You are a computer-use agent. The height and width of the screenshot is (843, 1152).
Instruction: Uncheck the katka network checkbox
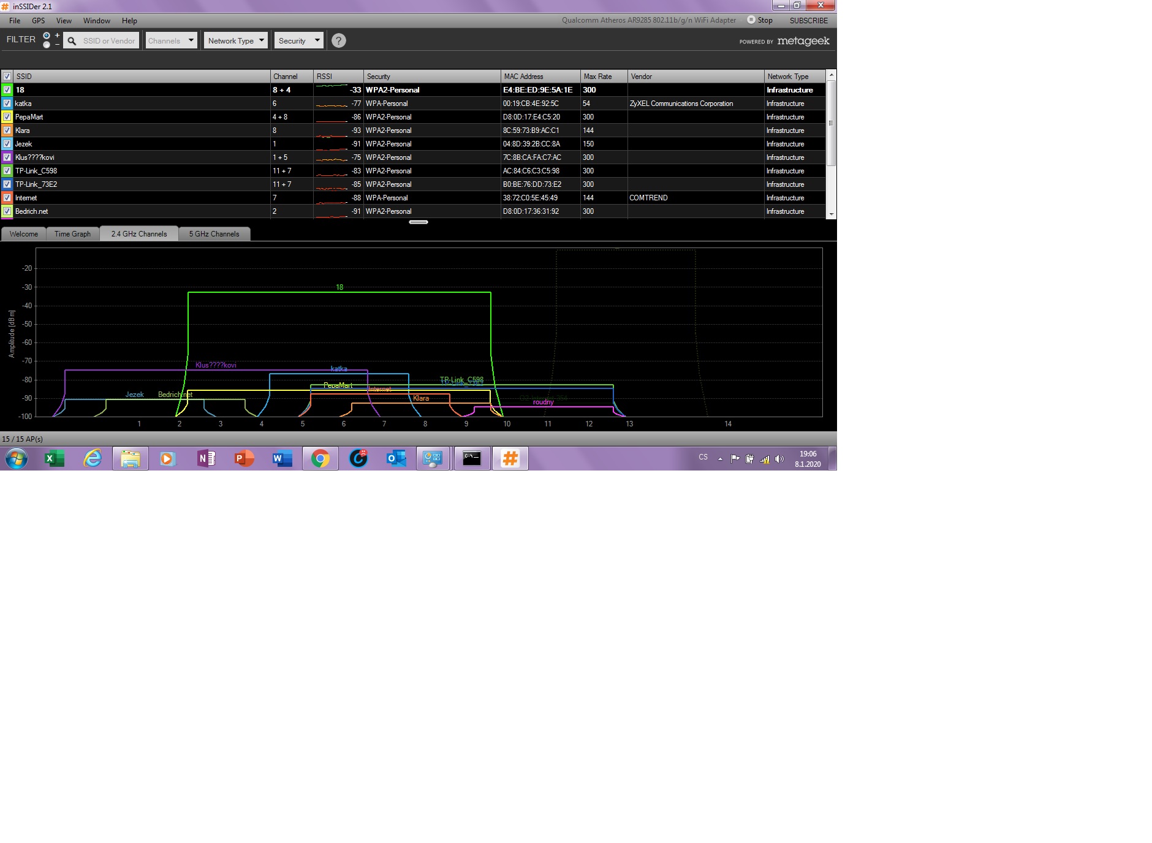click(x=7, y=104)
